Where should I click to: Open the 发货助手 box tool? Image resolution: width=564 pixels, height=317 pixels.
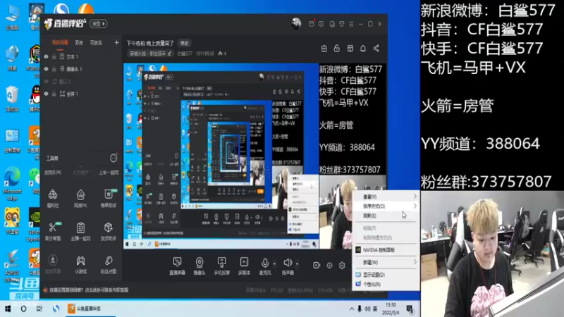109,231
